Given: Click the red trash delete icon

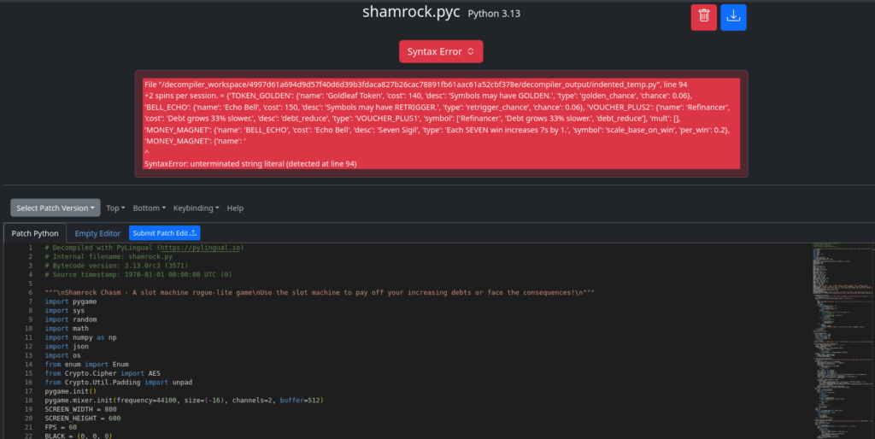Looking at the screenshot, I should click(x=703, y=16).
